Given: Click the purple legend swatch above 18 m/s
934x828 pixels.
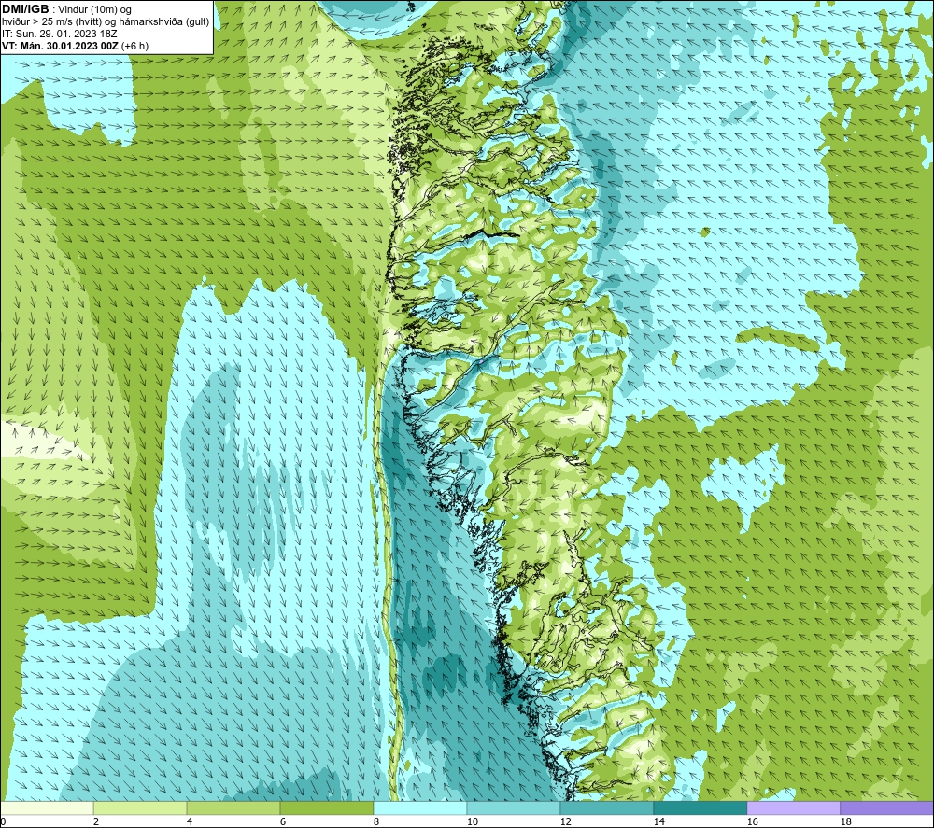Looking at the screenshot, I should click(886, 807).
